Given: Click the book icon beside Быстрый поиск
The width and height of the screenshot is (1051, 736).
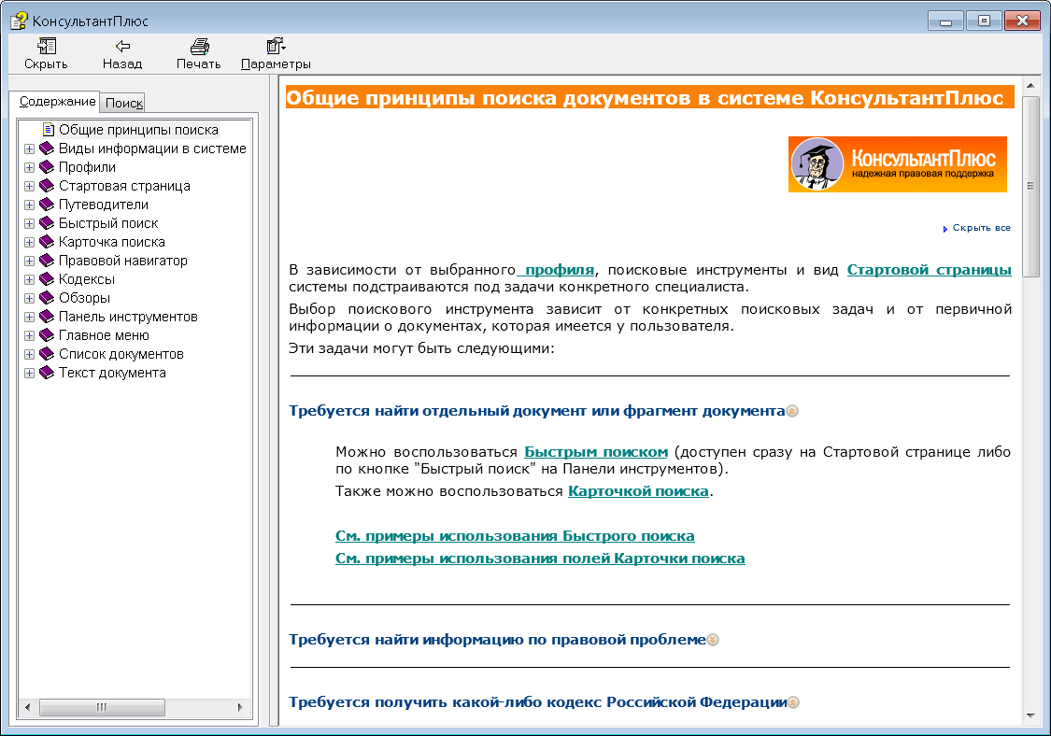Looking at the screenshot, I should pos(47,223).
